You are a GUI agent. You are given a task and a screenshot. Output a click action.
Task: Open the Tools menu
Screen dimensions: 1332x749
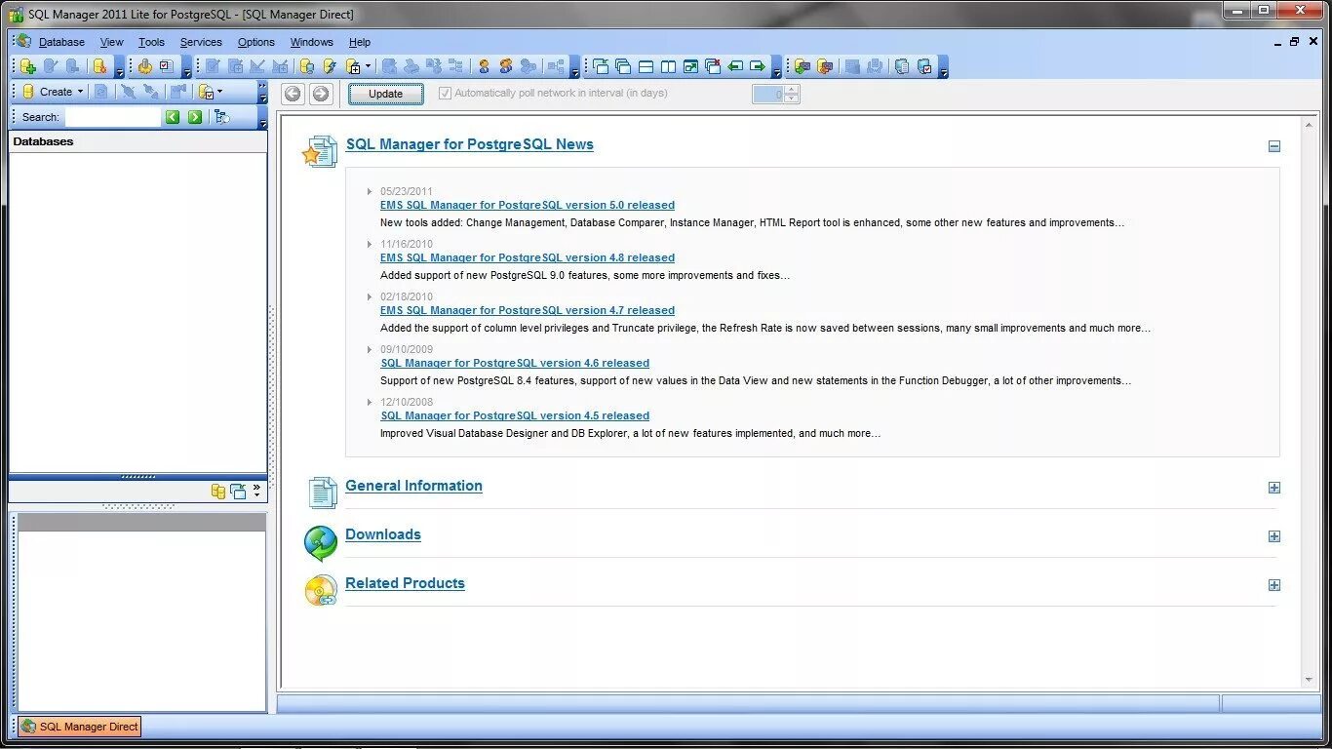[151, 42]
